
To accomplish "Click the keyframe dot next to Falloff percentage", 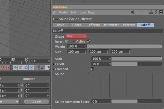I will point(54,64).
